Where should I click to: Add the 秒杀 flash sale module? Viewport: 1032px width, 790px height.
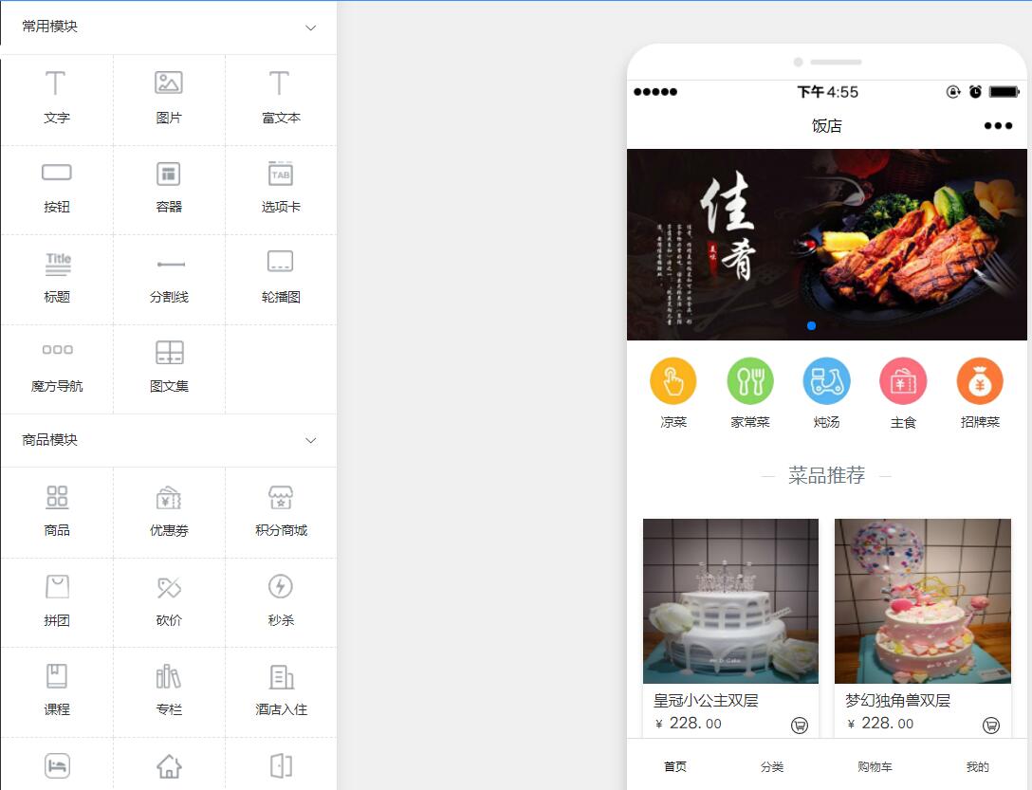click(x=281, y=601)
